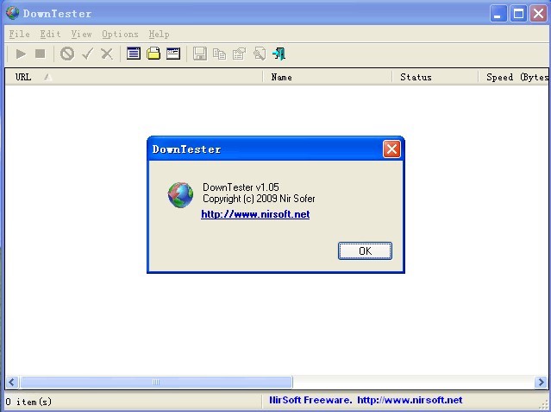Click the X delete icon in toolbar
The width and height of the screenshot is (551, 412).
point(107,54)
